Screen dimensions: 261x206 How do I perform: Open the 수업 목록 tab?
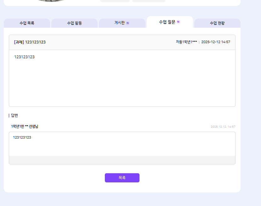coord(27,23)
